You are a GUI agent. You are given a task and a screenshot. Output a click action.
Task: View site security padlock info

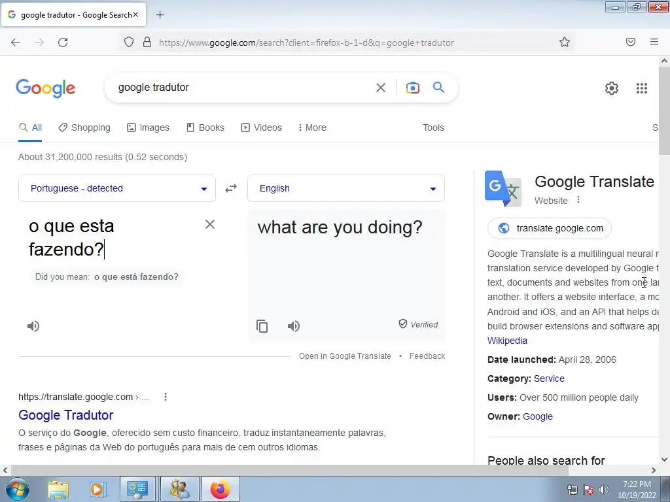(147, 42)
